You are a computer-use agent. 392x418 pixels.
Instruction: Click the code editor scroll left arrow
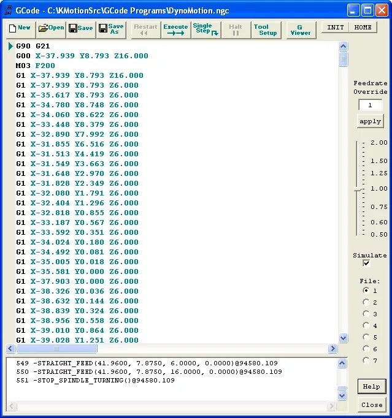pos(10,348)
